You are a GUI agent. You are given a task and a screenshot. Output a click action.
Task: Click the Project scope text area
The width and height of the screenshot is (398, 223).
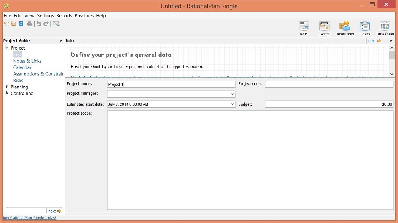coord(250,160)
